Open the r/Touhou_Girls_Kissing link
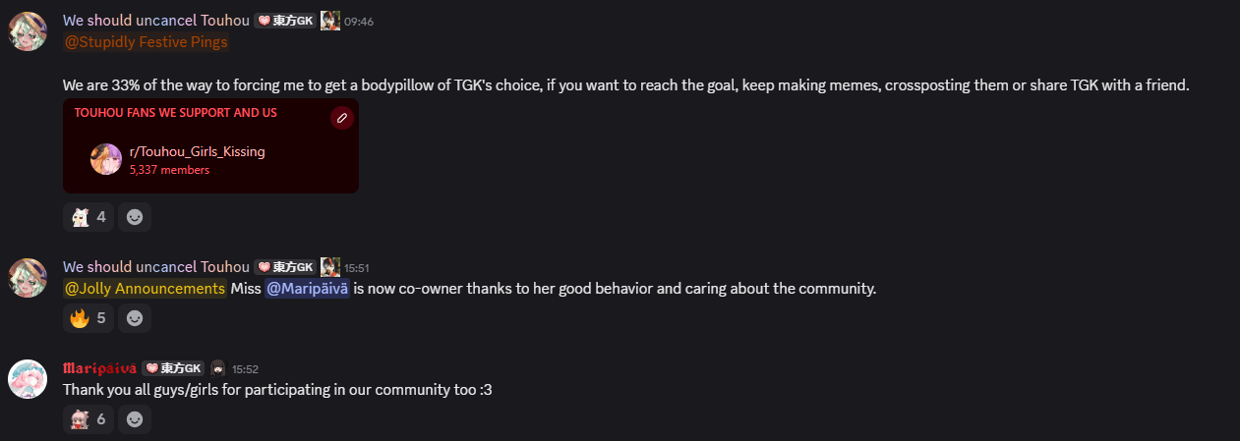The image size is (1240, 441). point(197,151)
